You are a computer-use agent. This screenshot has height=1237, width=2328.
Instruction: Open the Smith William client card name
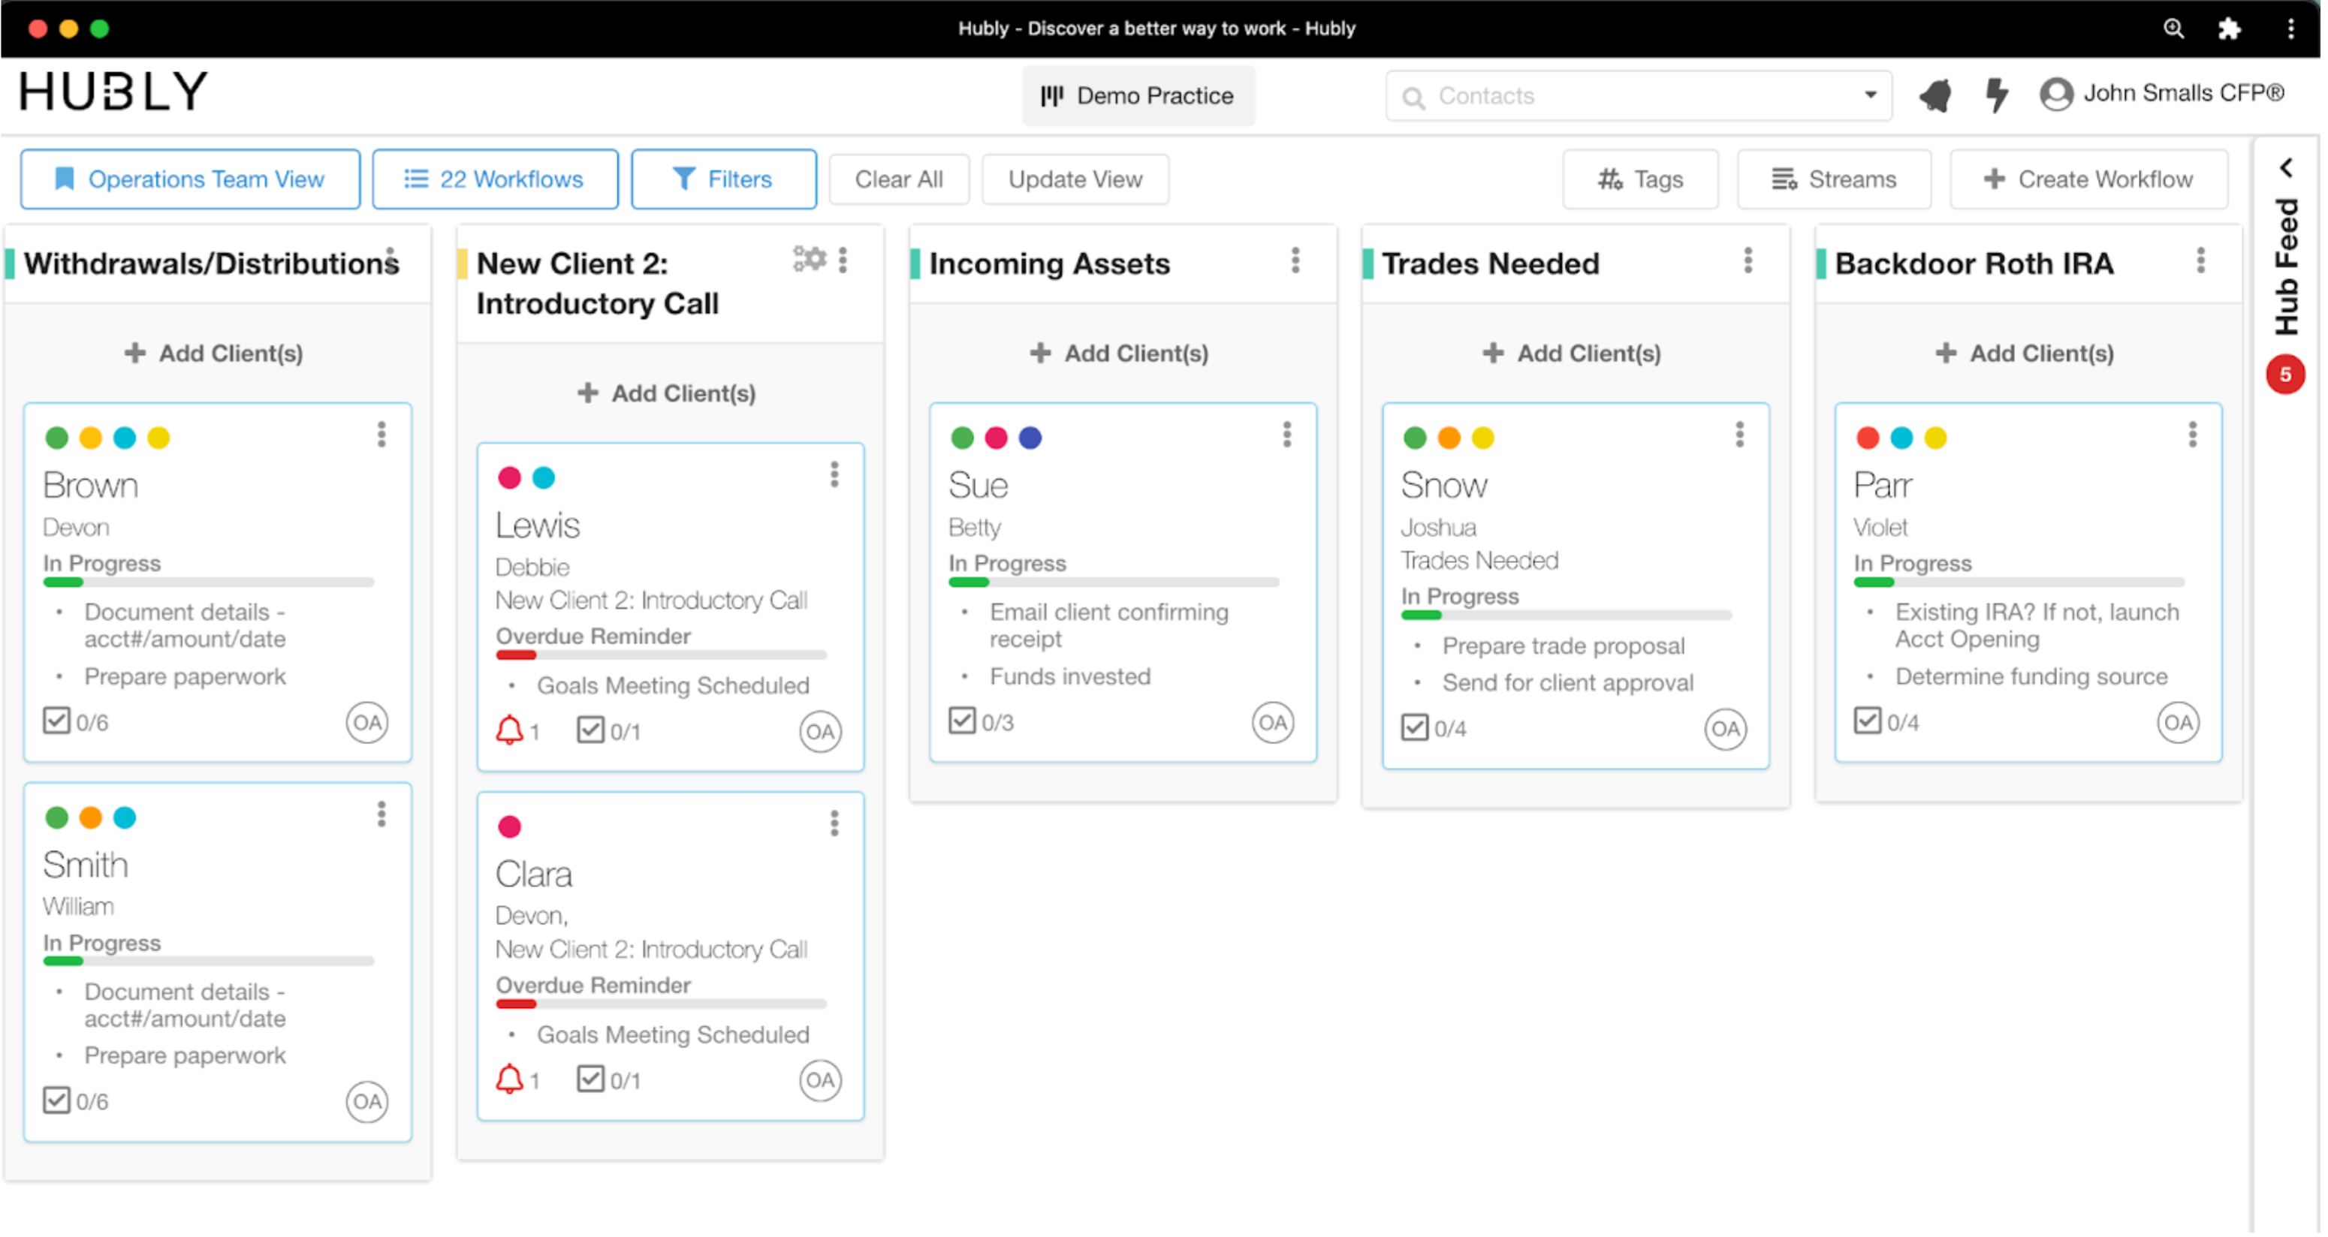coord(86,865)
